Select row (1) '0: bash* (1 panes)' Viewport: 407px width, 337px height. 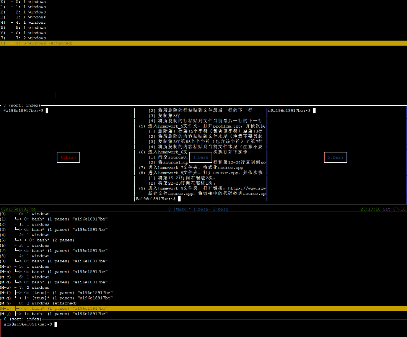pos(54,219)
